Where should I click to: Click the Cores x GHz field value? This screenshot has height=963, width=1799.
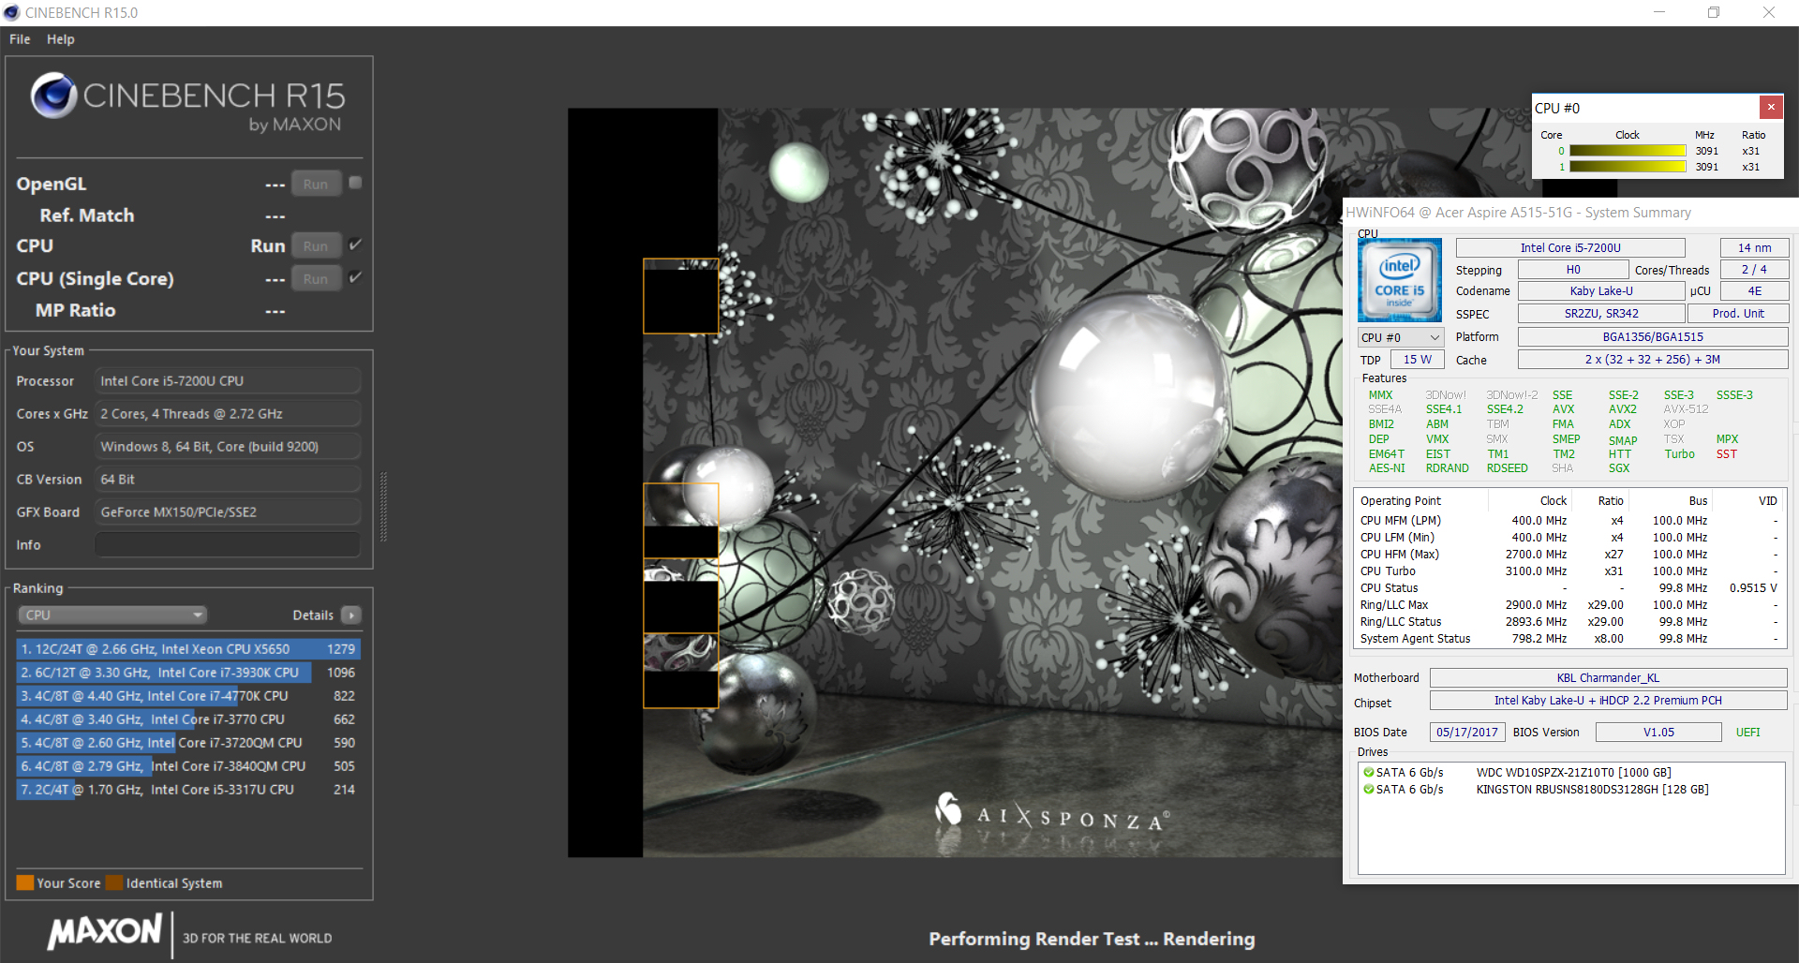pos(228,414)
